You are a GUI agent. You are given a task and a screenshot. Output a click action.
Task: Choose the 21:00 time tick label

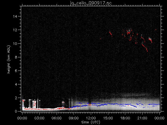142,118
